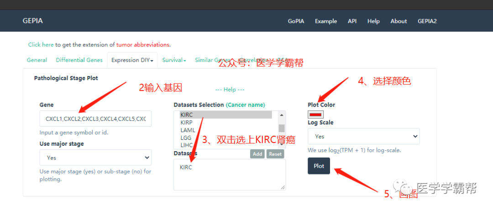The image size is (493, 210).
Task: Open the Log Scale dropdown
Action: 364,136
